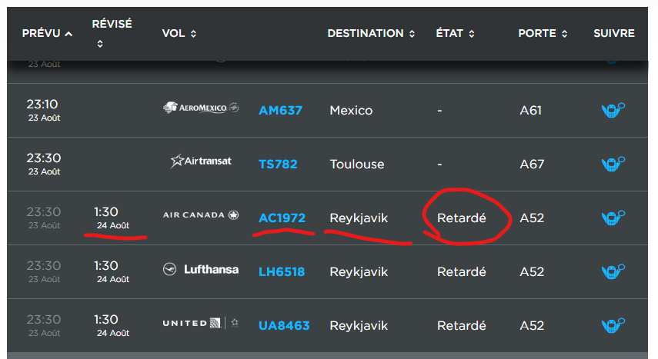Click the follow icon for UA8463
The height and width of the screenshot is (359, 658).
613,326
